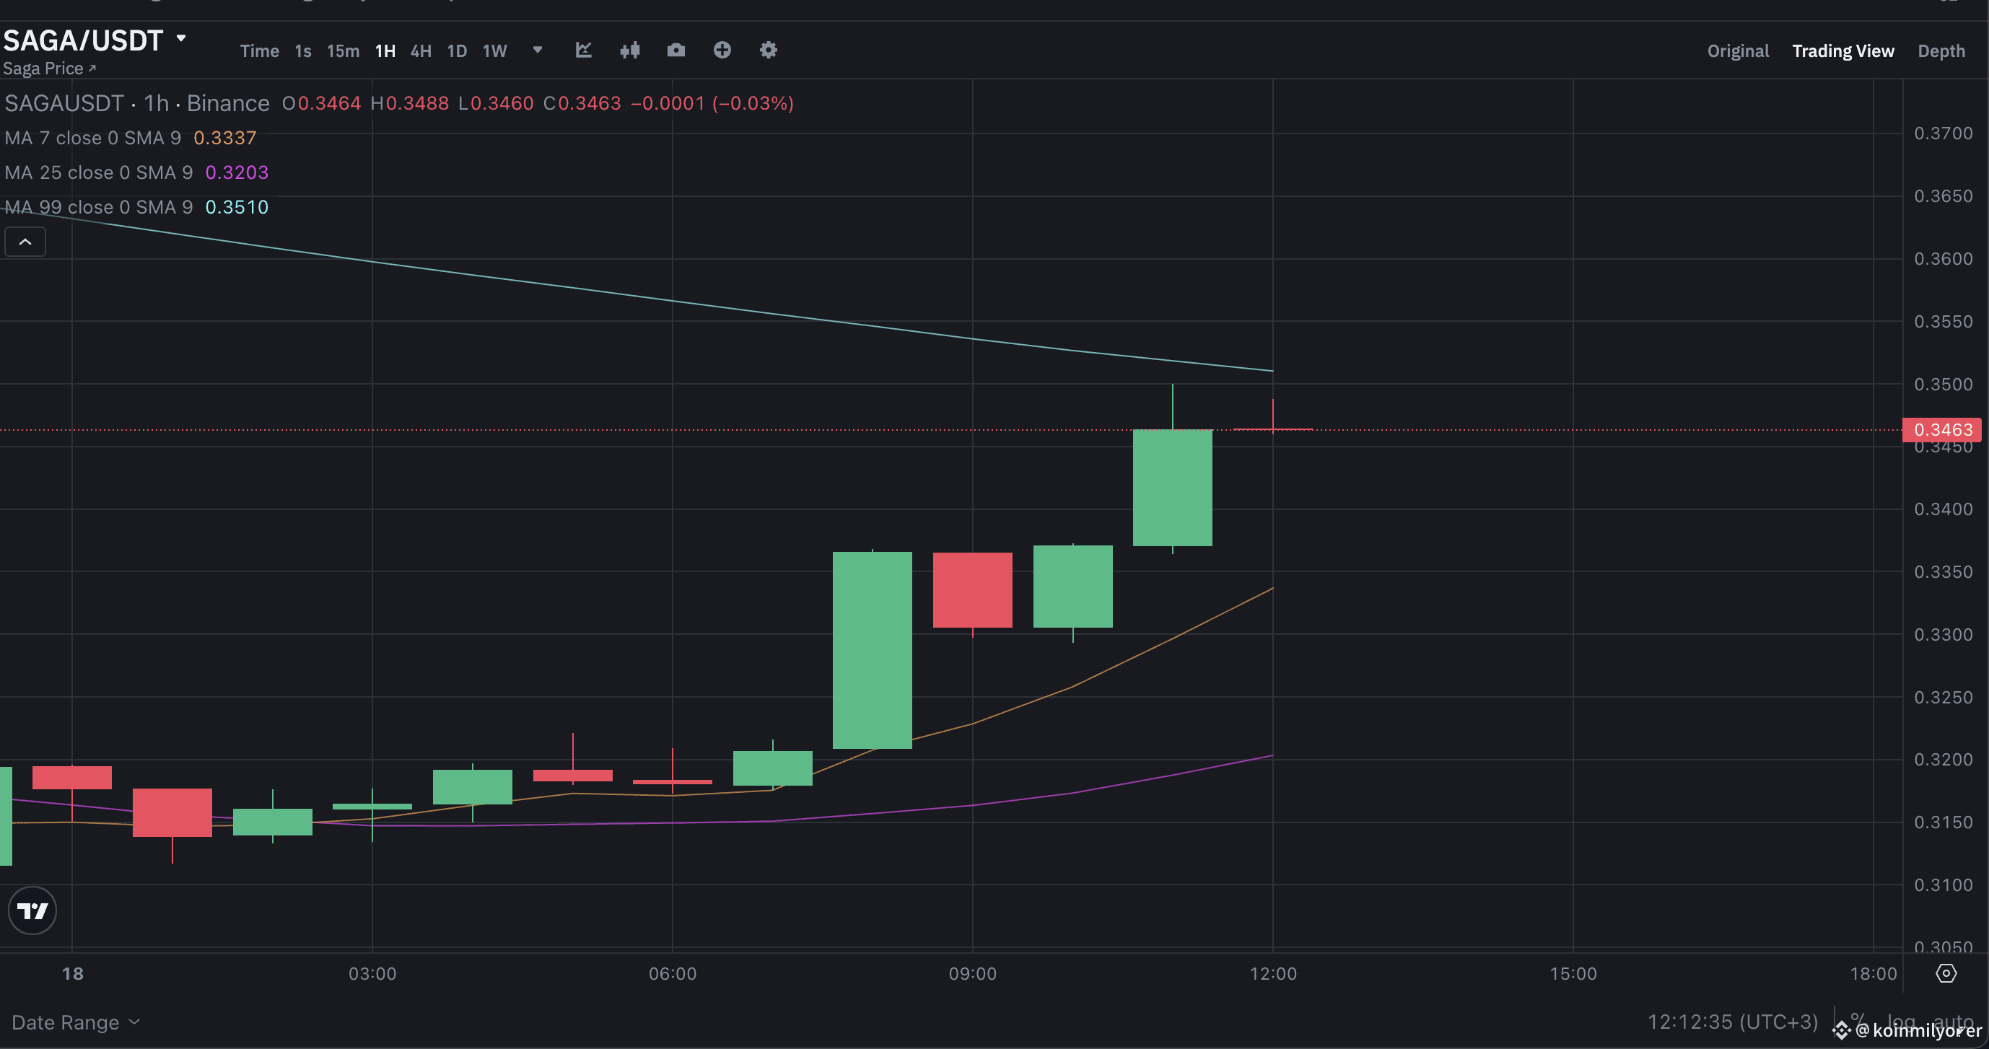The image size is (1989, 1049).
Task: Open indicators with the plus icon
Action: [x=722, y=49]
